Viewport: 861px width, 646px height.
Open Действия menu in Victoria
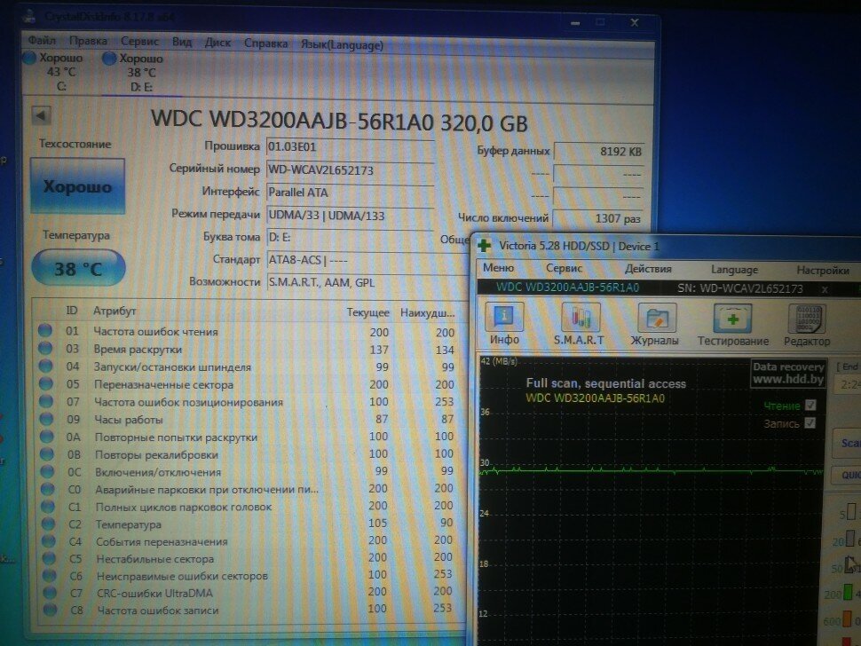(648, 268)
